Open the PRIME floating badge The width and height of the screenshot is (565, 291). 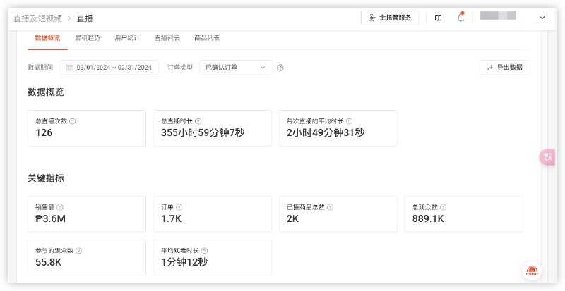point(532,271)
